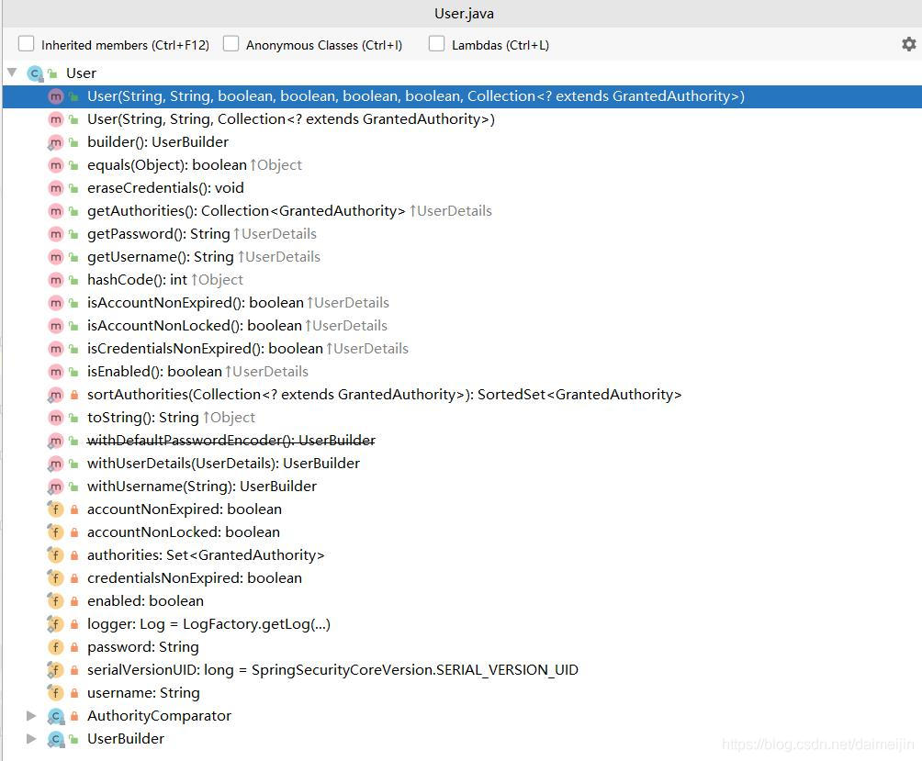The height and width of the screenshot is (761, 922).
Task: Select deprecated withDefaultPasswordEncoder() entry
Action: pyautogui.click(x=231, y=440)
